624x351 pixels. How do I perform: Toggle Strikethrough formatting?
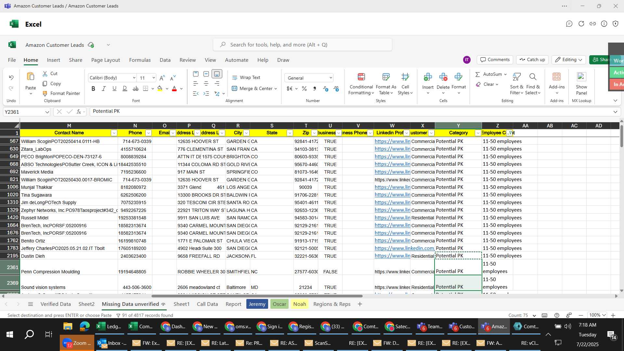point(136,88)
